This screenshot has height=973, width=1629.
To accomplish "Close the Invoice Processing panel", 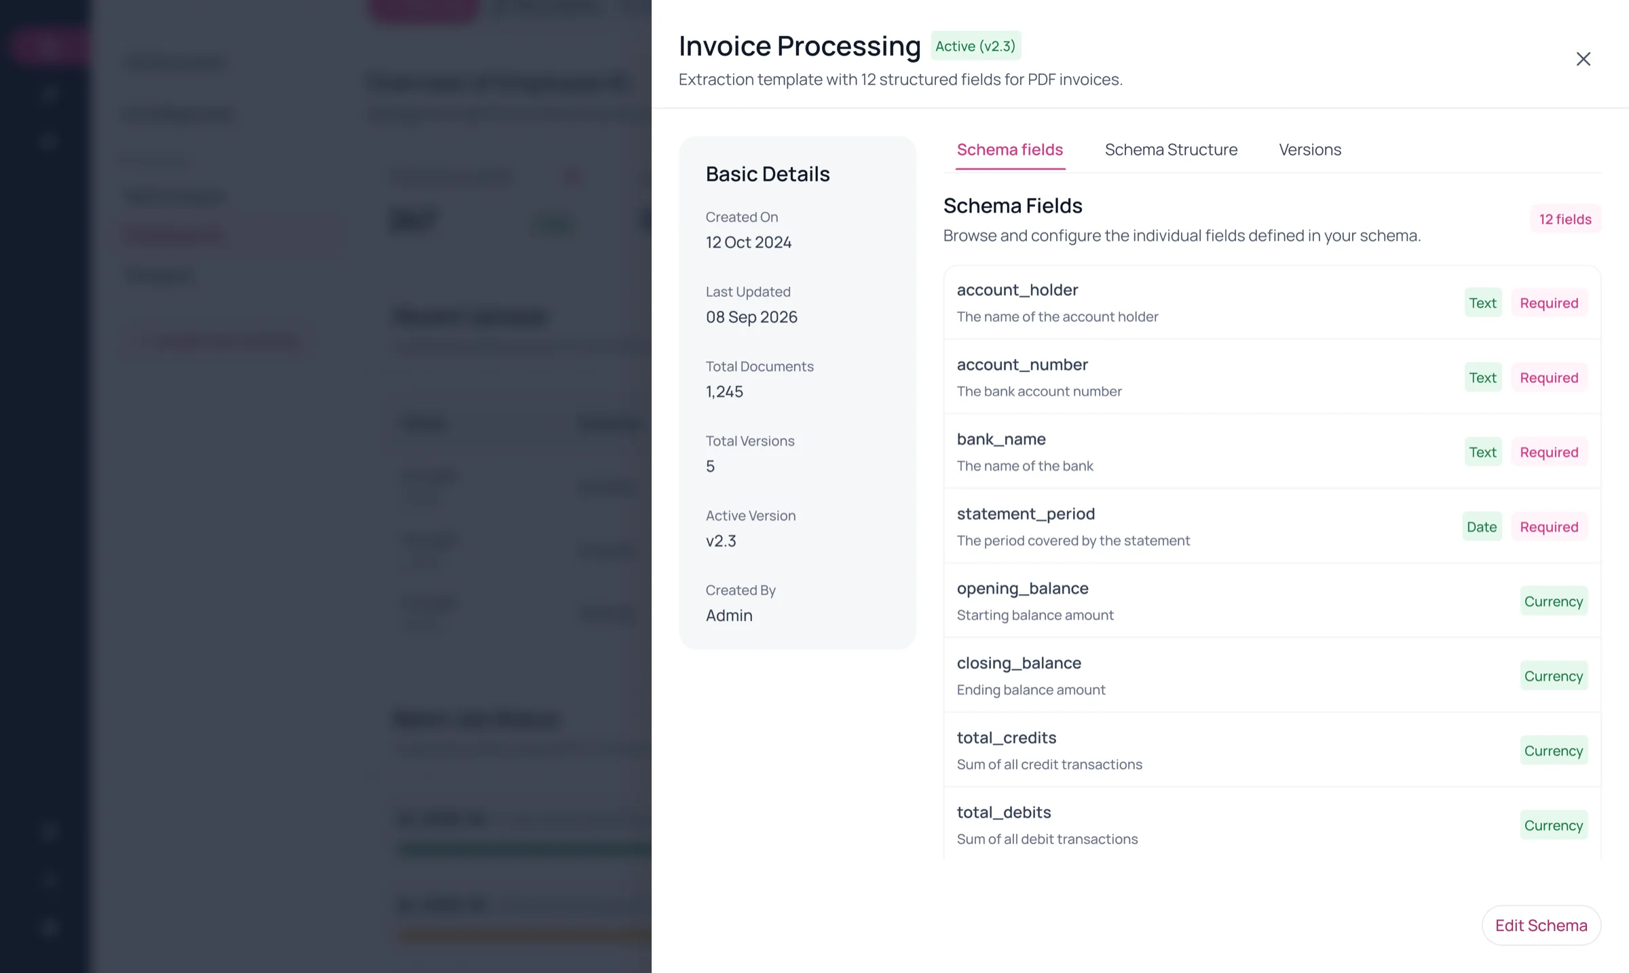I will tap(1583, 59).
